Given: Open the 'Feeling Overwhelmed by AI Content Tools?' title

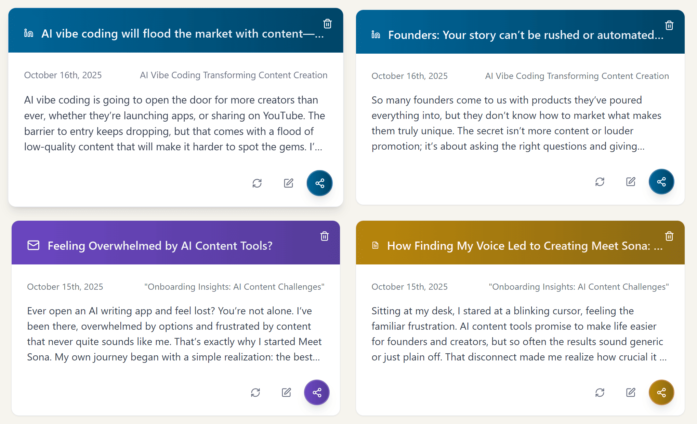Looking at the screenshot, I should point(160,246).
